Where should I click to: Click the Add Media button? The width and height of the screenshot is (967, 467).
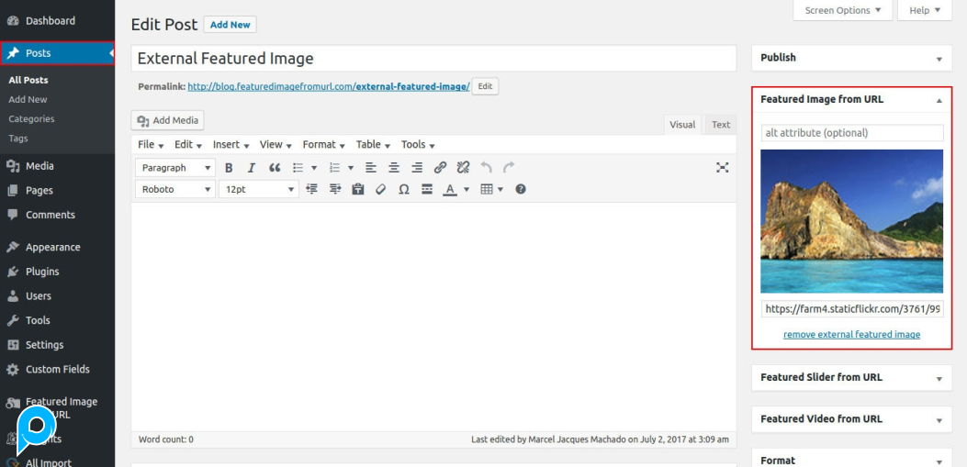(168, 120)
